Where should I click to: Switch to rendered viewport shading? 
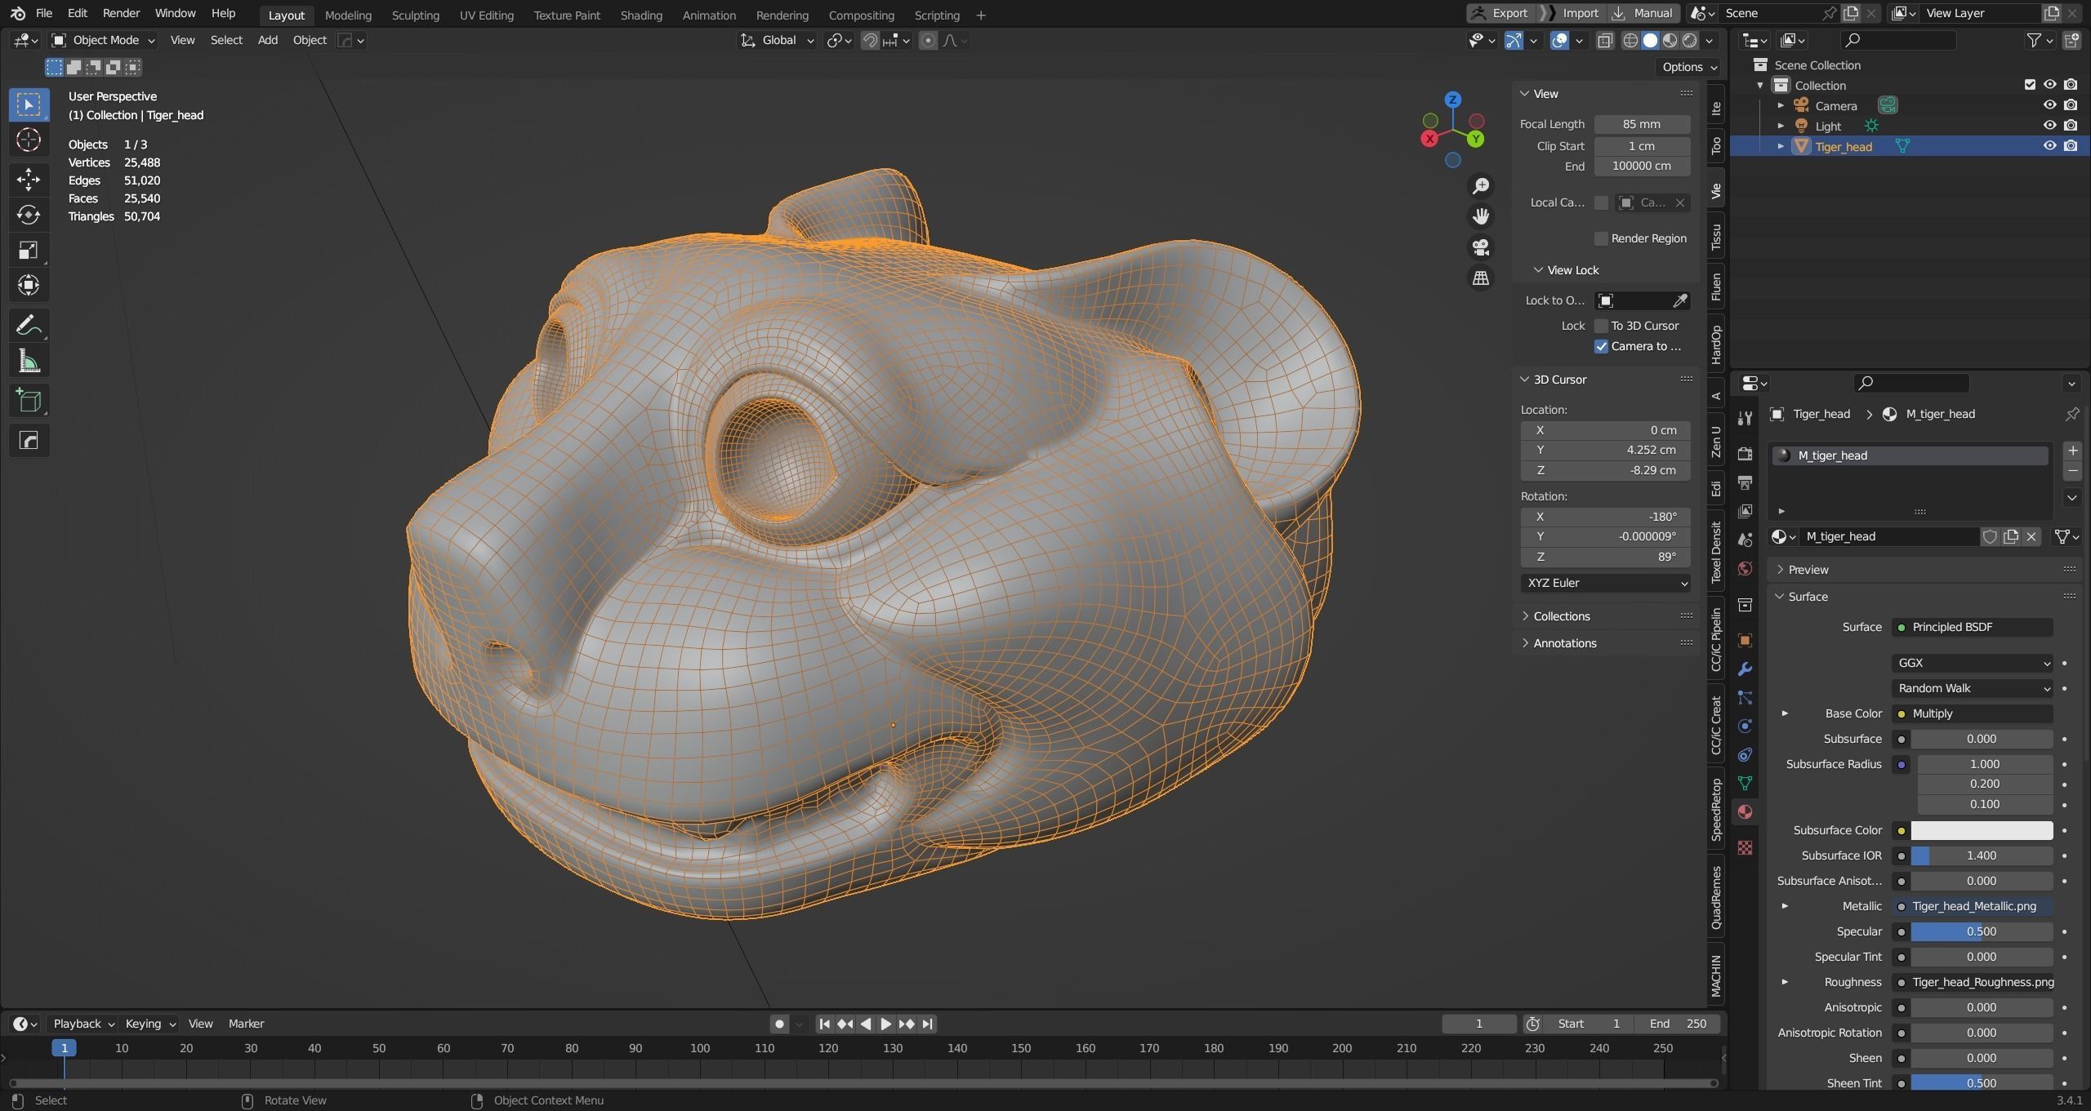tap(1689, 40)
